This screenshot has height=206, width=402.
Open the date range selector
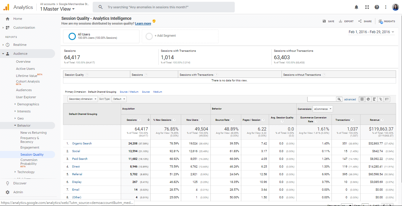[x=372, y=32]
